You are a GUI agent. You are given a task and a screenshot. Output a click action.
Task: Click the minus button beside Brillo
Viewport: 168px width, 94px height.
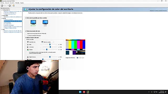[x=41, y=45]
